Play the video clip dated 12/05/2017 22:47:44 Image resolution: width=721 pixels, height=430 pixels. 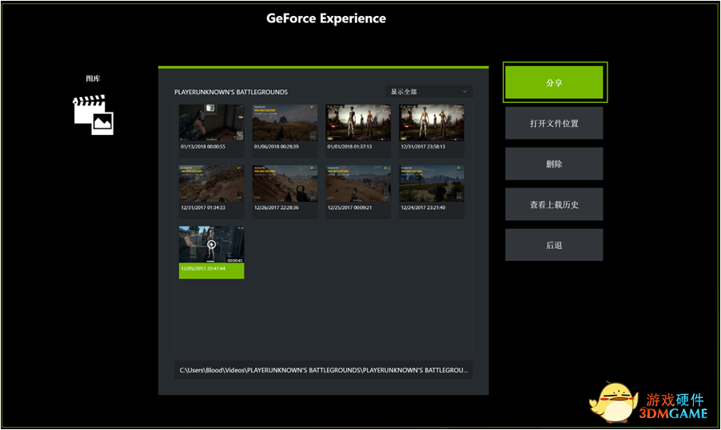point(212,245)
